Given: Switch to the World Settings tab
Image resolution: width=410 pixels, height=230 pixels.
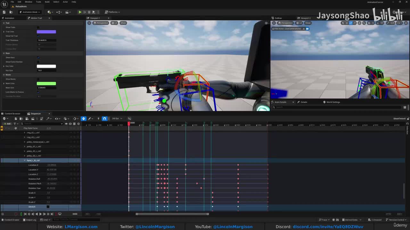Looking at the screenshot, I should tap(332, 102).
